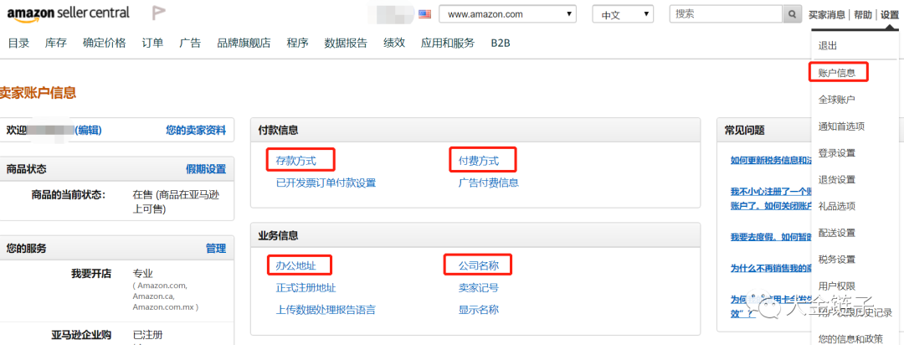Select 税务设置 in the settings dropdown
The width and height of the screenshot is (904, 345).
tap(836, 259)
